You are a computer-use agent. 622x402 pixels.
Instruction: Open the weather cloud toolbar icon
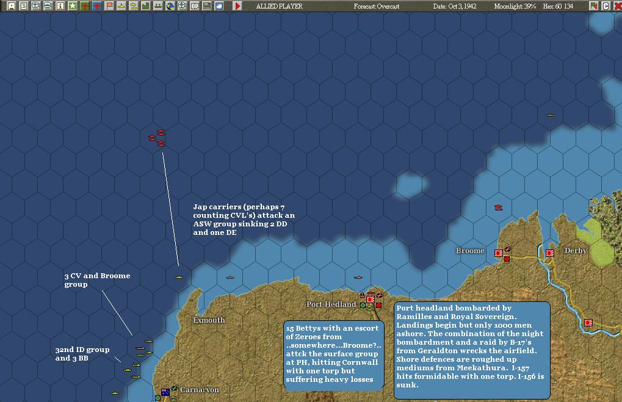pos(219,6)
